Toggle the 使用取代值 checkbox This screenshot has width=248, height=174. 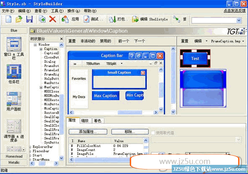coord(153,133)
